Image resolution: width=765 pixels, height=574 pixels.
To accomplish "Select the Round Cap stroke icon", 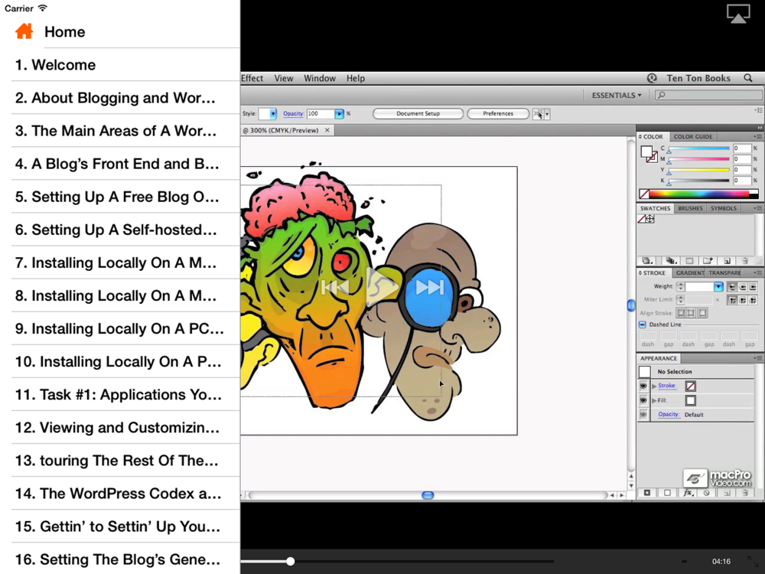I will [743, 287].
